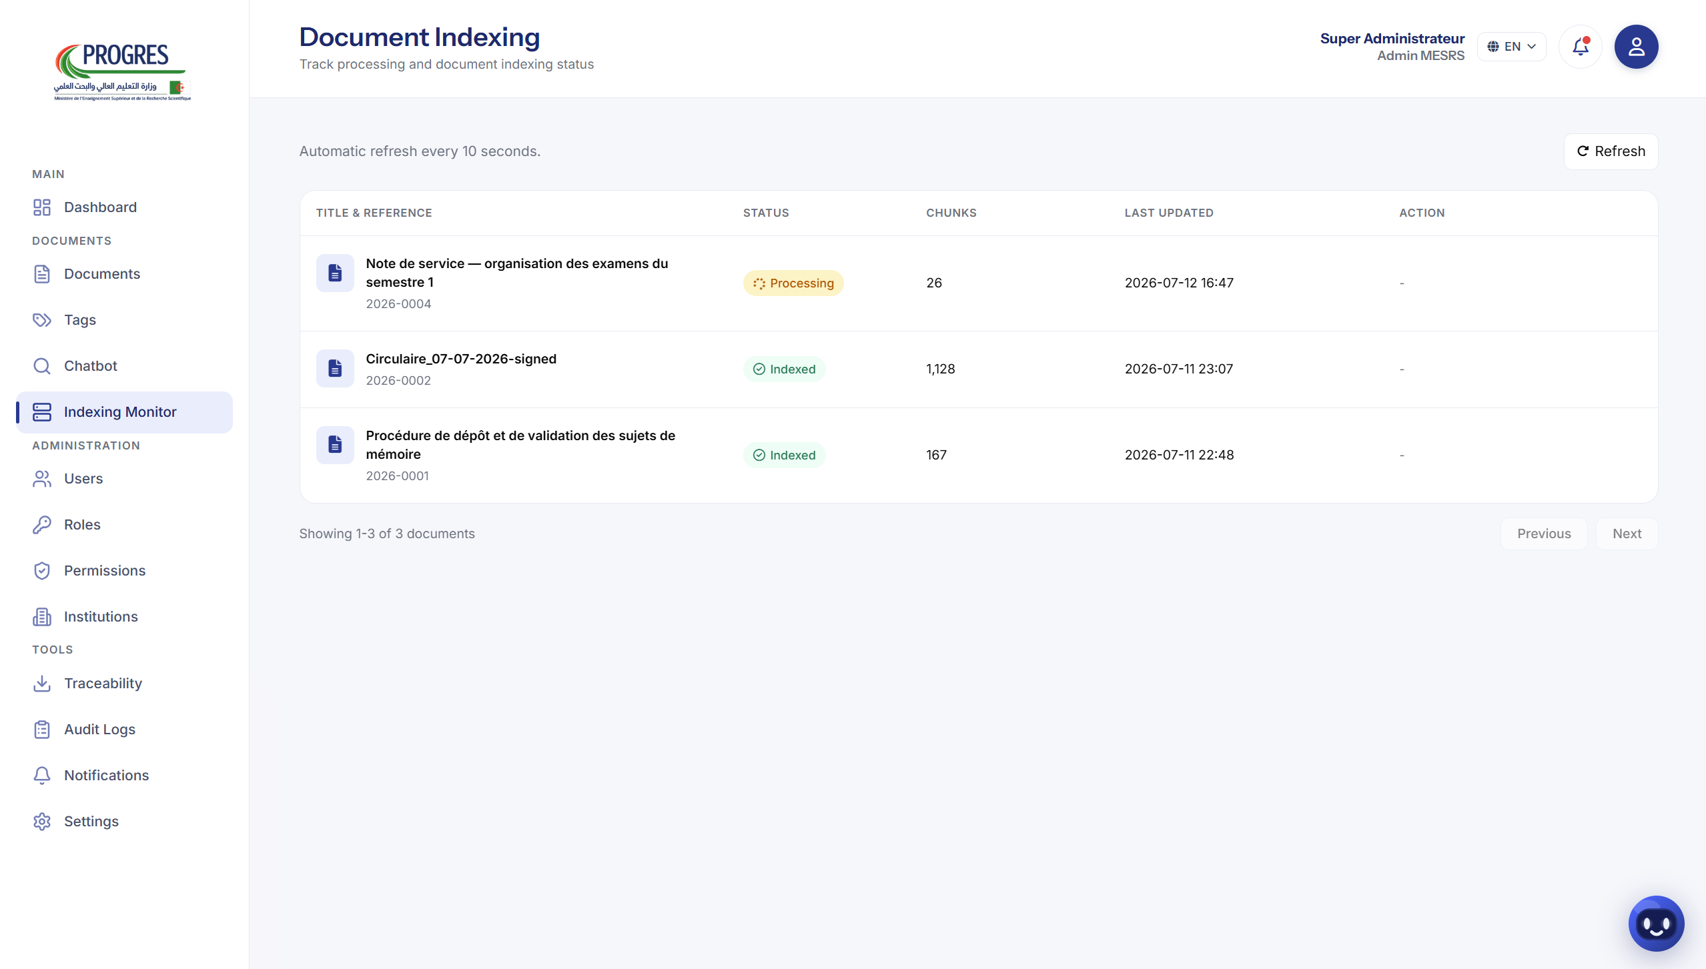1706x969 pixels.
Task: Click 'TITLE & REFERENCE' column header
Action: pos(374,213)
